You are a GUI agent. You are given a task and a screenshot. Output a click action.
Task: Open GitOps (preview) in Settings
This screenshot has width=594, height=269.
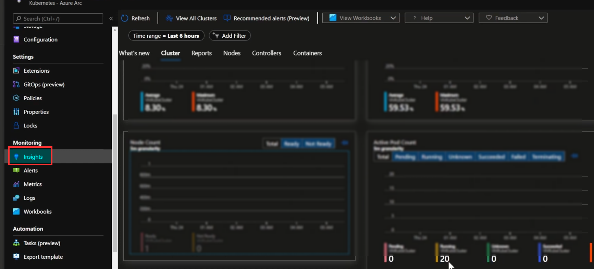[x=44, y=84]
